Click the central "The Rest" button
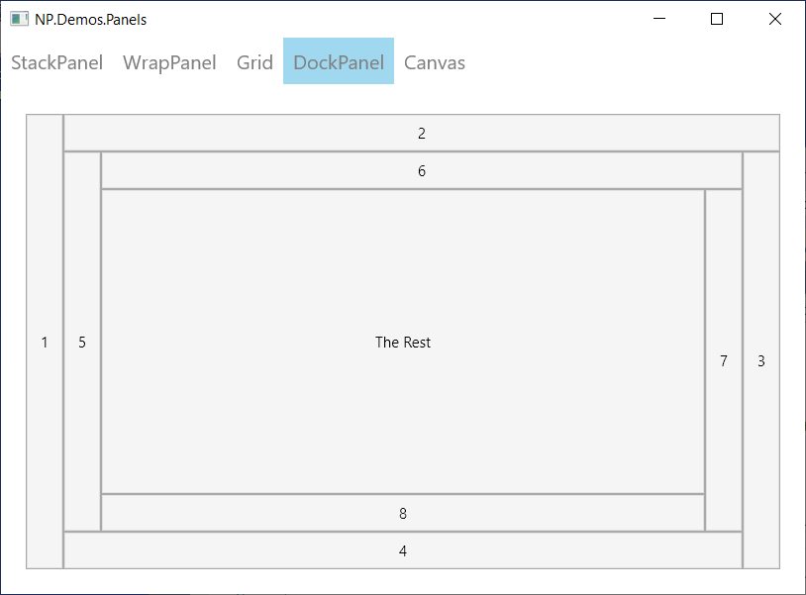 coord(403,342)
